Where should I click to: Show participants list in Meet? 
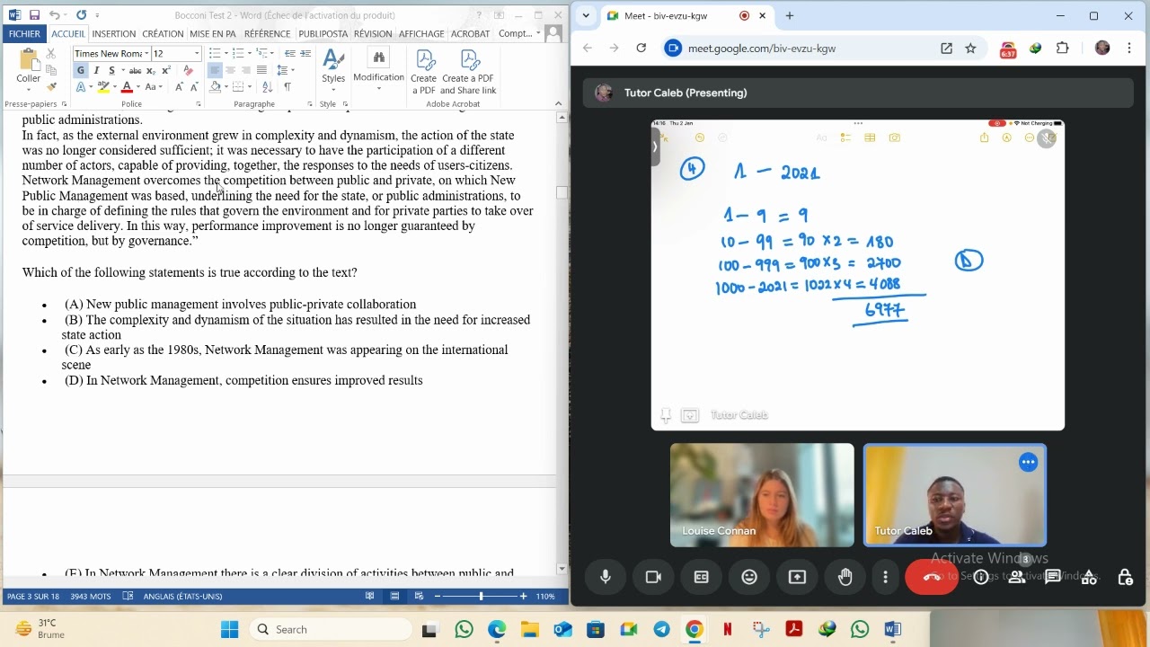coord(1017,577)
